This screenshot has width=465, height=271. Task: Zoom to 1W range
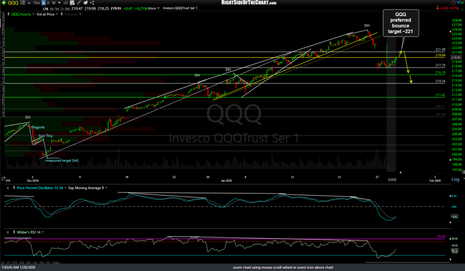point(42,262)
